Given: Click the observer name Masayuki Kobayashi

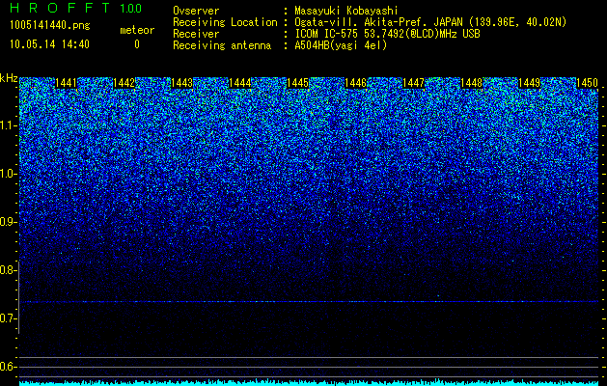Looking at the screenshot, I should coord(346,11).
